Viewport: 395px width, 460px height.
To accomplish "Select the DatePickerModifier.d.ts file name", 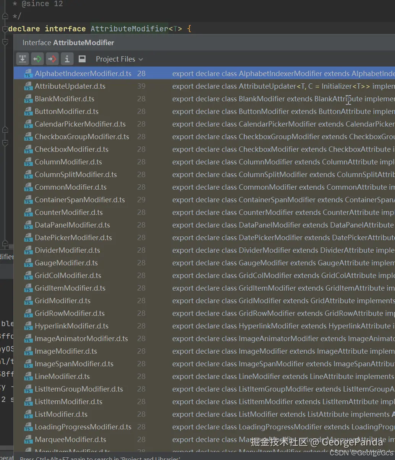I will tap(73, 238).
